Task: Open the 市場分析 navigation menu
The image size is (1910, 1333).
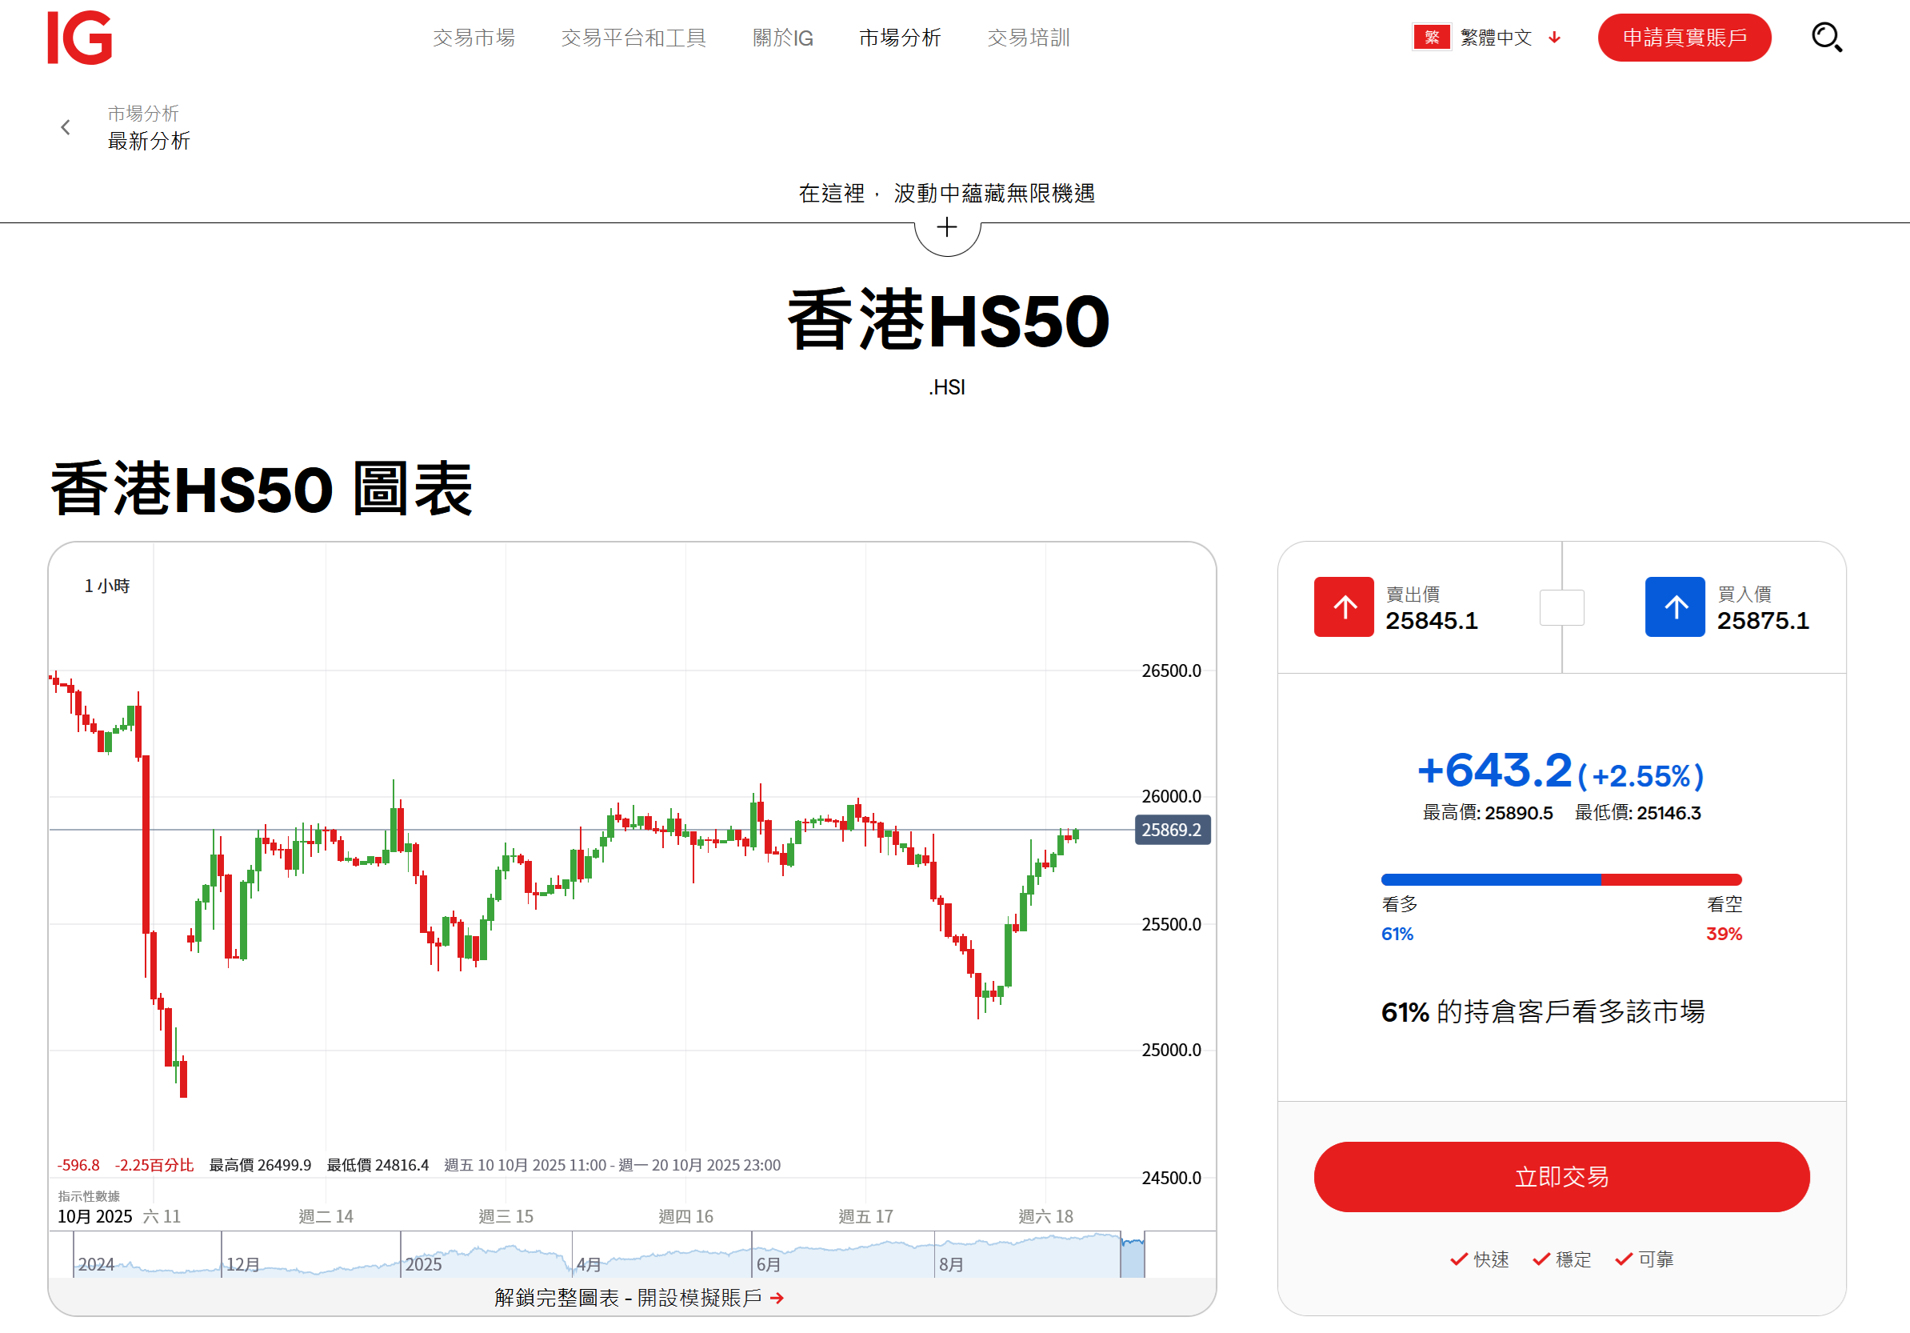Action: pyautogui.click(x=899, y=37)
